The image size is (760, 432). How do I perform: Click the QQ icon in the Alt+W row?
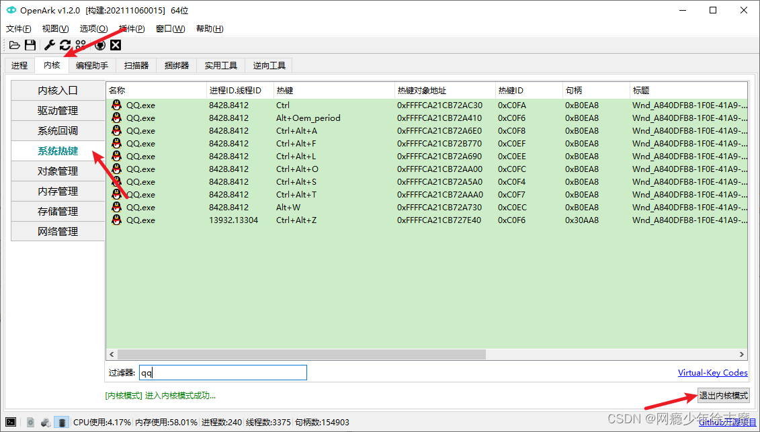click(117, 207)
